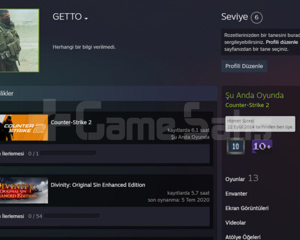The width and height of the screenshot is (300, 240).
Task: Open the Seviye level label
Action: (x=234, y=17)
